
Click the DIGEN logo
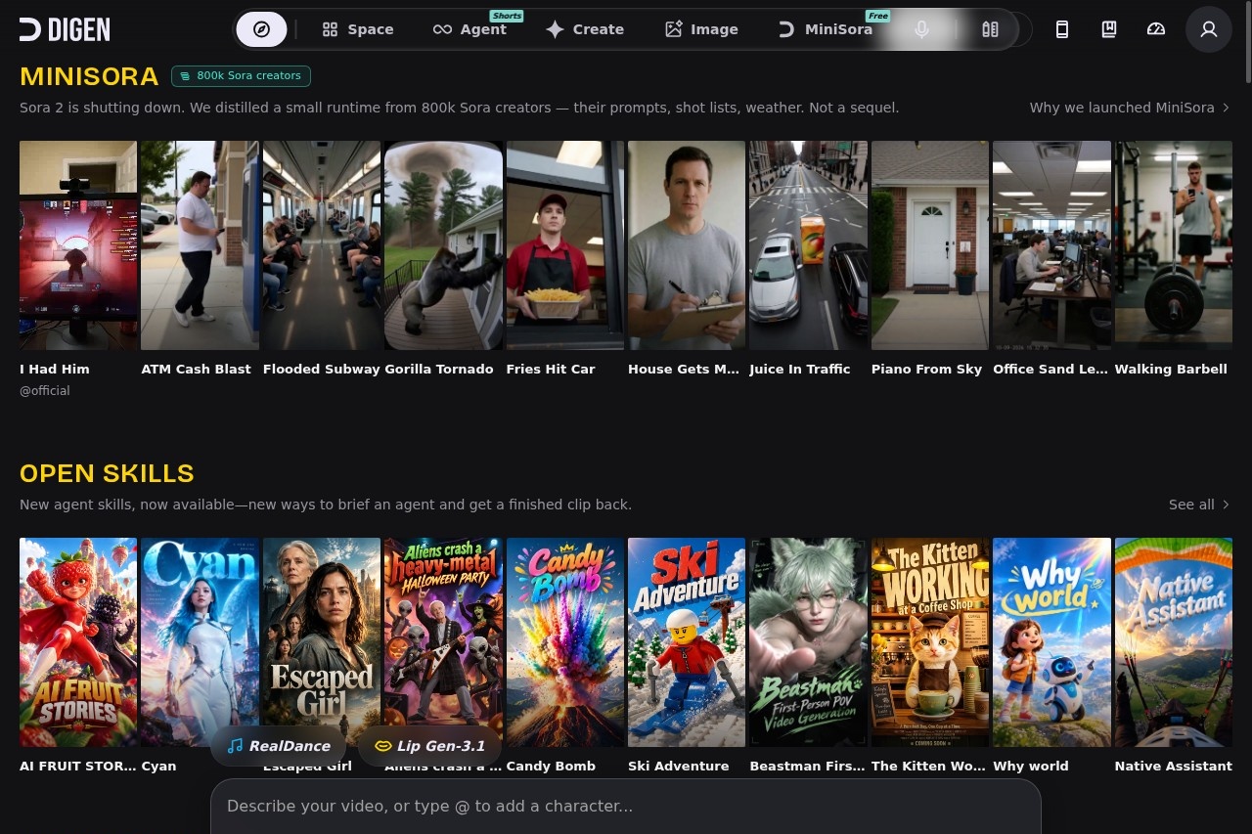[65, 29]
